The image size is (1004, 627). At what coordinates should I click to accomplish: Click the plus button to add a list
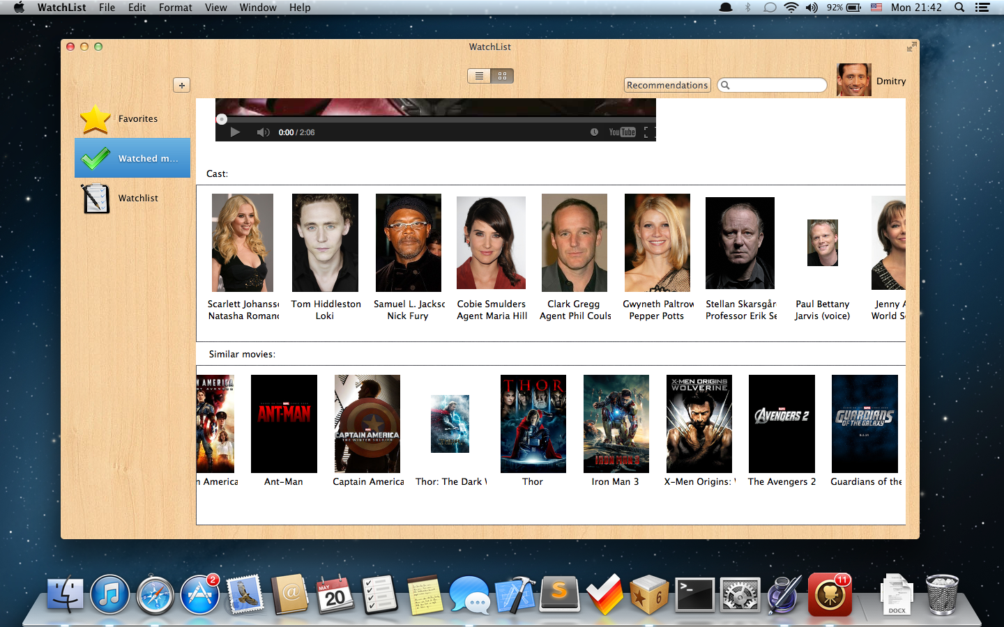point(181,85)
